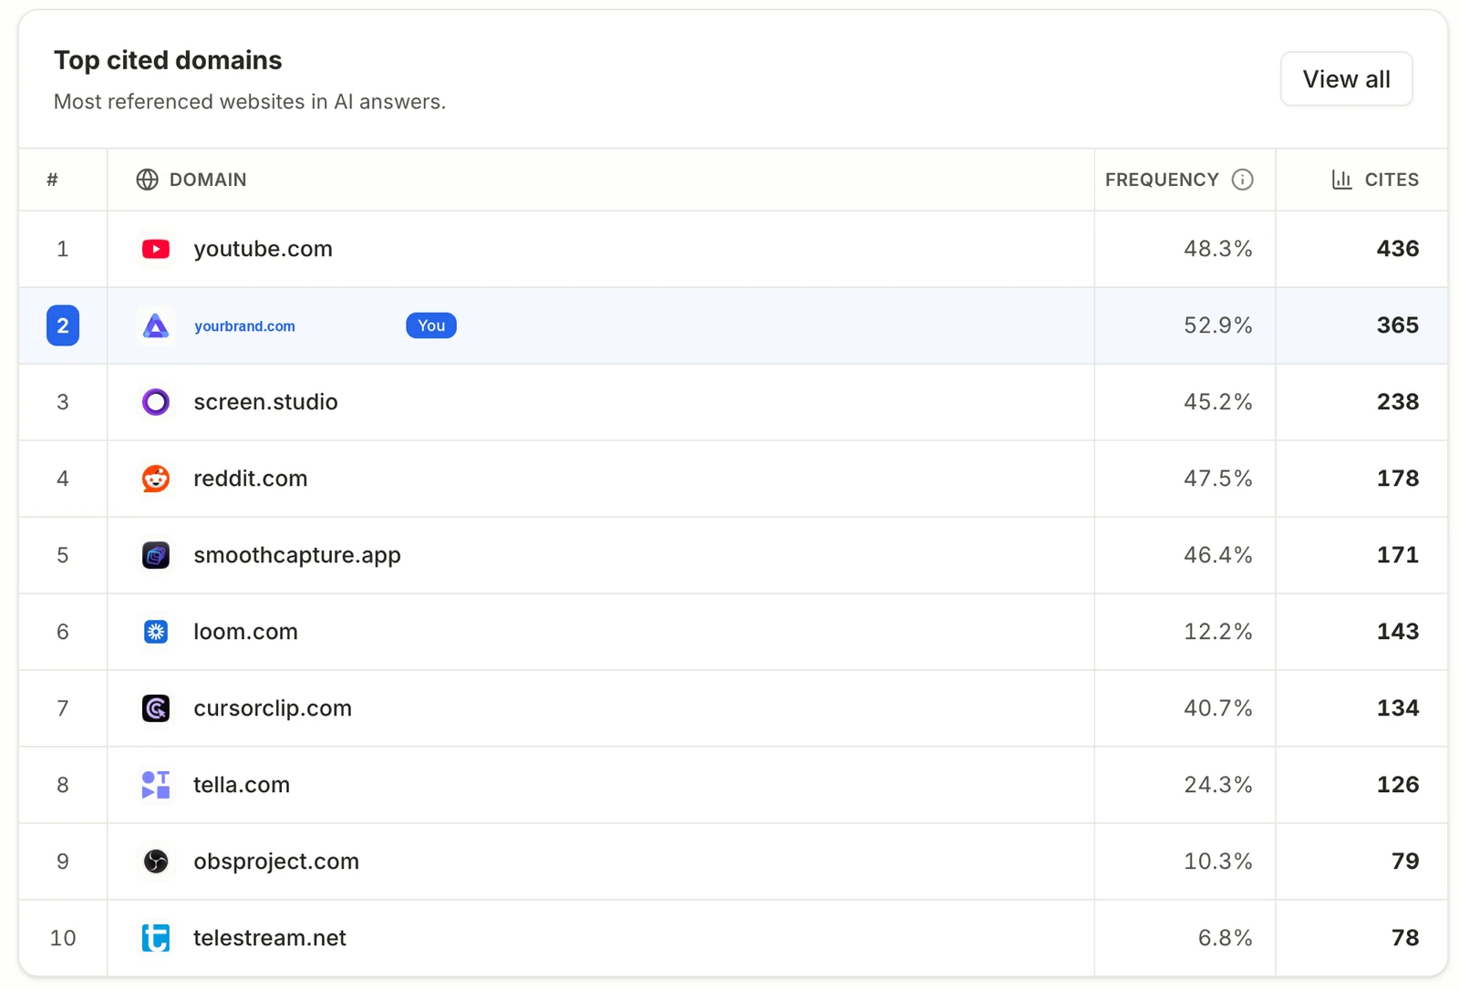Click the info icon next to FREQUENCY
Image resolution: width=1459 pixels, height=990 pixels.
click(x=1242, y=180)
